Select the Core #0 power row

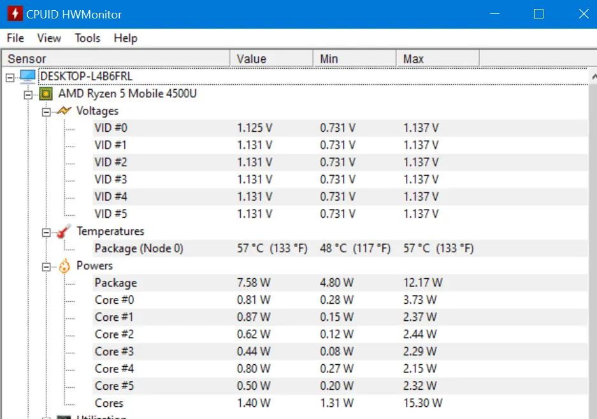click(x=340, y=300)
